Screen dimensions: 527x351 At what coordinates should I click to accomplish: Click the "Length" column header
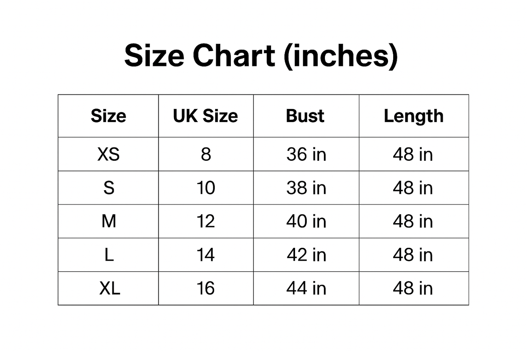[x=414, y=117]
